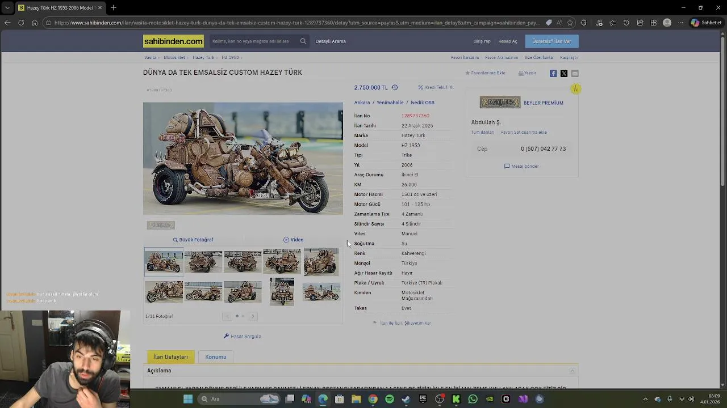This screenshot has height=408, width=727.
Task: Switch to Konumu tab
Action: coord(216,357)
